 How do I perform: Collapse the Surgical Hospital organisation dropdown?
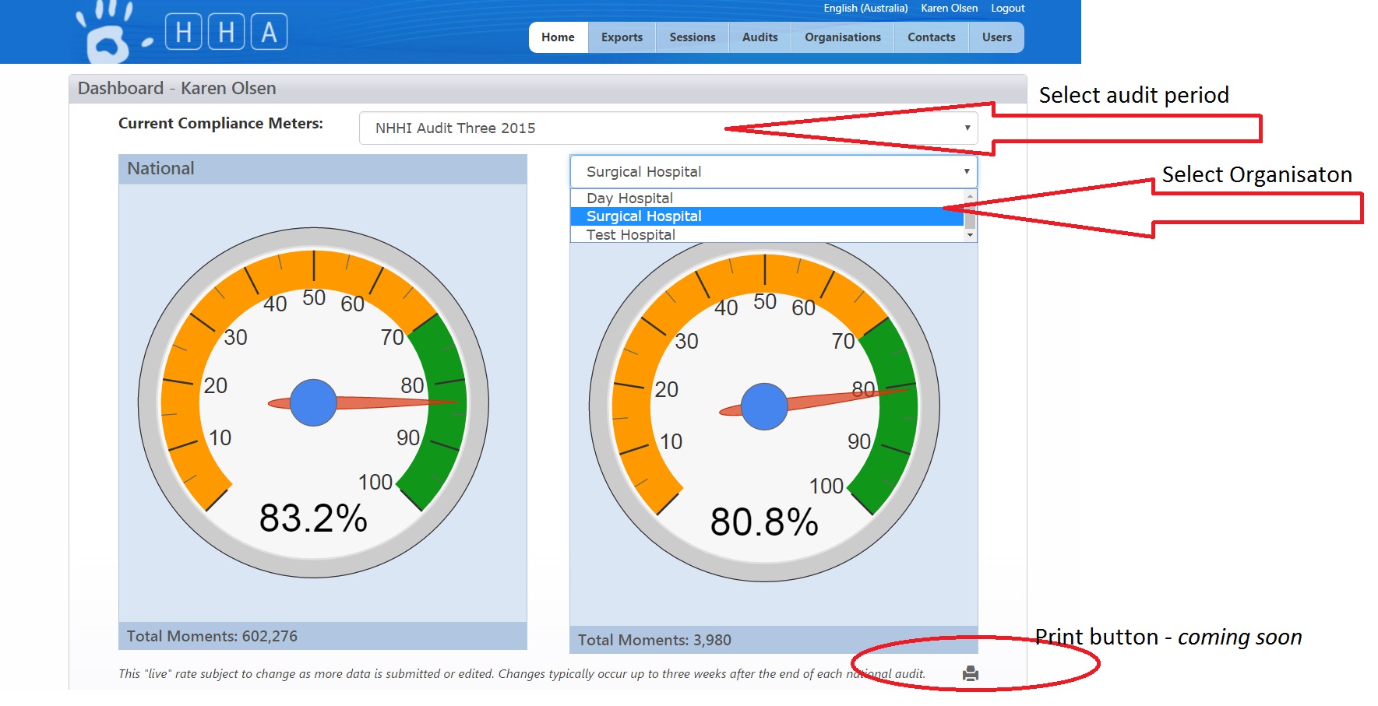(x=773, y=172)
